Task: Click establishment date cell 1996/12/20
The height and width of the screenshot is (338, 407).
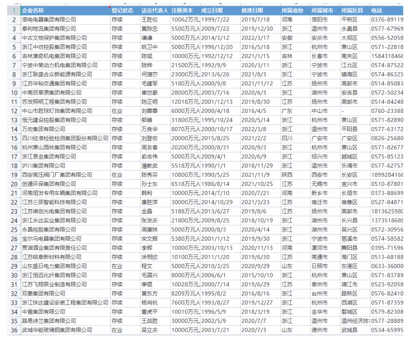Action: pos(220,47)
